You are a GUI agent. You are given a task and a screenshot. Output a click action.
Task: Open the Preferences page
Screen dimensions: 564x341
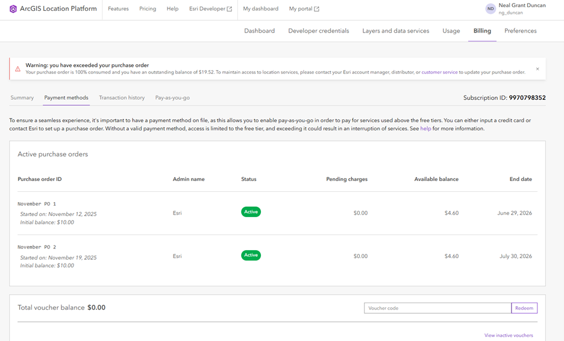pyautogui.click(x=520, y=31)
